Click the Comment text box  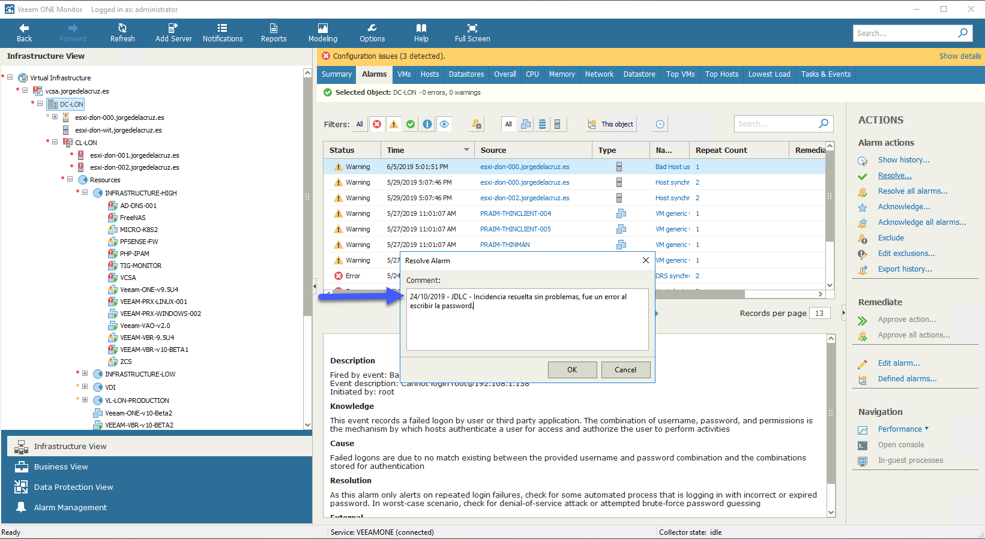coord(527,320)
